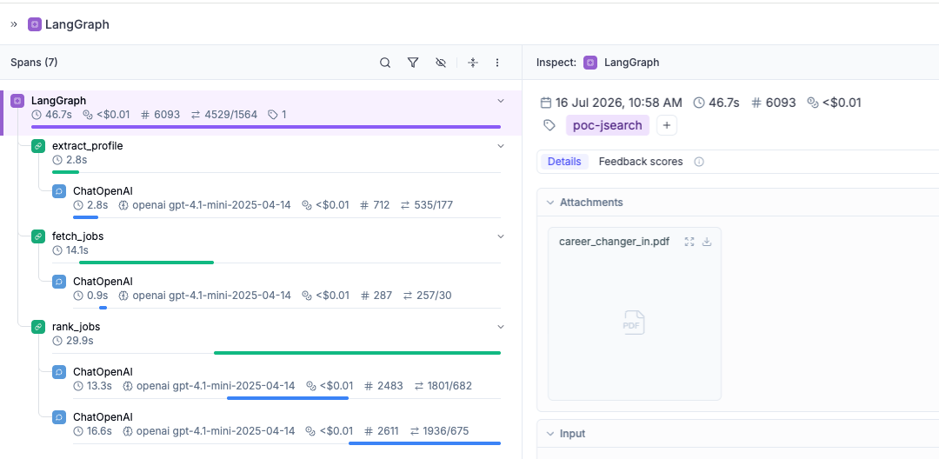Viewport: 939px width, 459px height.
Task: Open span search magnifier
Action: pos(385,63)
